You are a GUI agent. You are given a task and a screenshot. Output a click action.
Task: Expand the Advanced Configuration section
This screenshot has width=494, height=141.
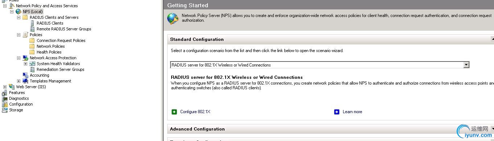click(x=492, y=129)
